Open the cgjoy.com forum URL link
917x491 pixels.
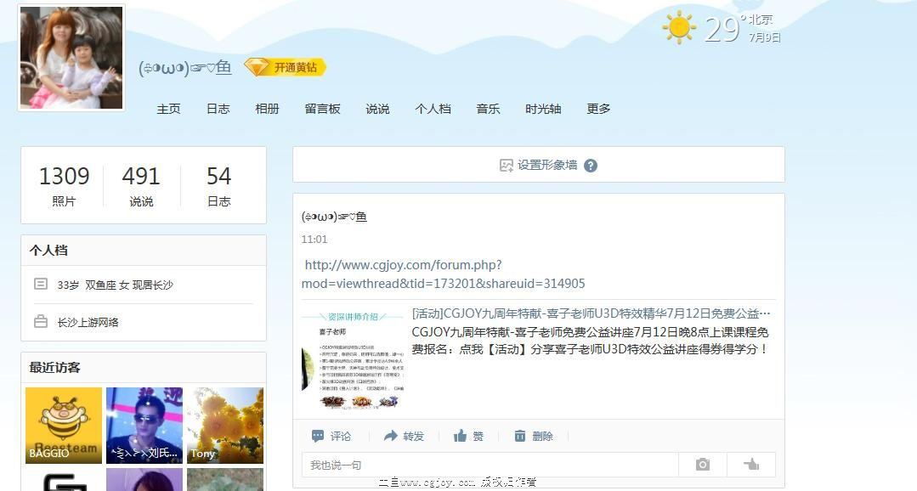[x=444, y=274]
